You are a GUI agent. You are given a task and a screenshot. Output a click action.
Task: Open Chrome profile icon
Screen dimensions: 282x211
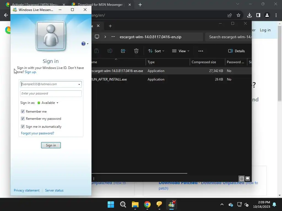(x=267, y=15)
